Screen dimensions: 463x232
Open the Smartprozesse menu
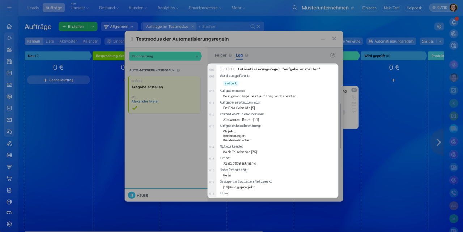click(205, 8)
